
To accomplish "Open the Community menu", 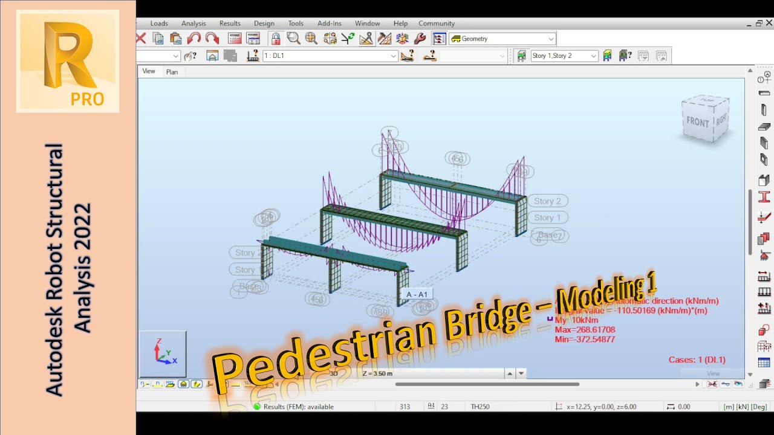I will click(x=437, y=24).
